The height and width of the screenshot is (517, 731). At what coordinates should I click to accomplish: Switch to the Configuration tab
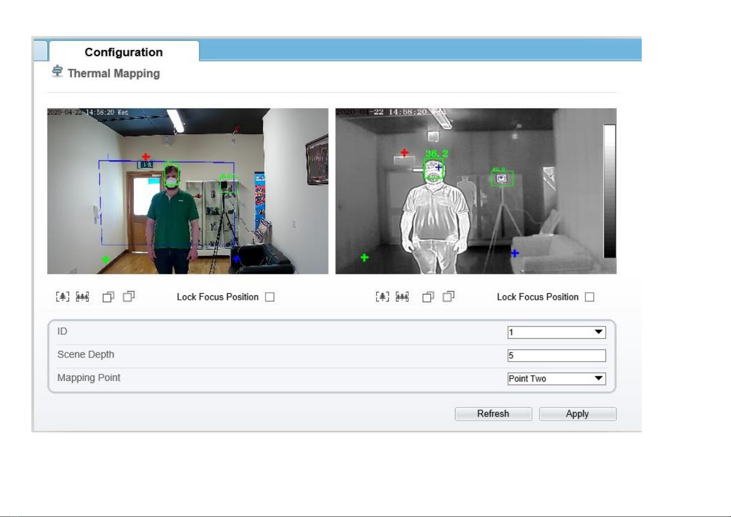click(x=124, y=52)
